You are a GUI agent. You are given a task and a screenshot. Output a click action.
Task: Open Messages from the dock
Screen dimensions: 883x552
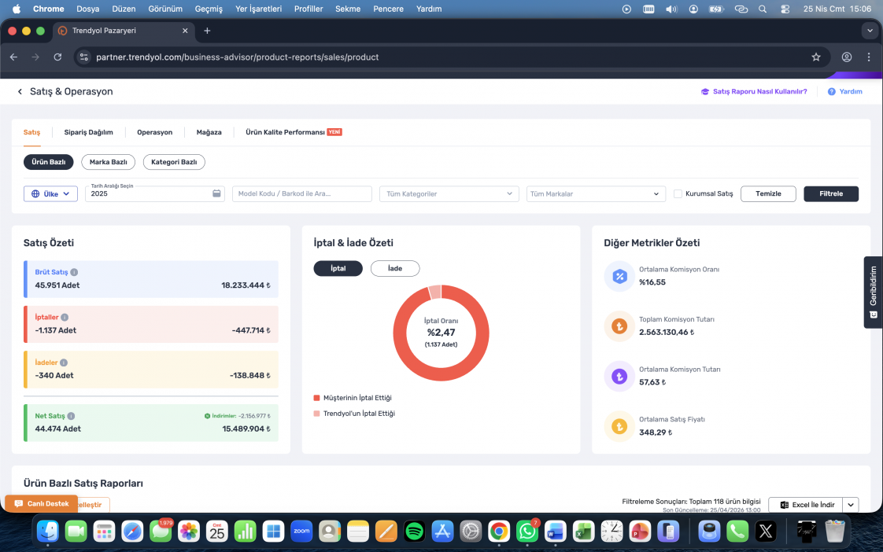pos(161,531)
